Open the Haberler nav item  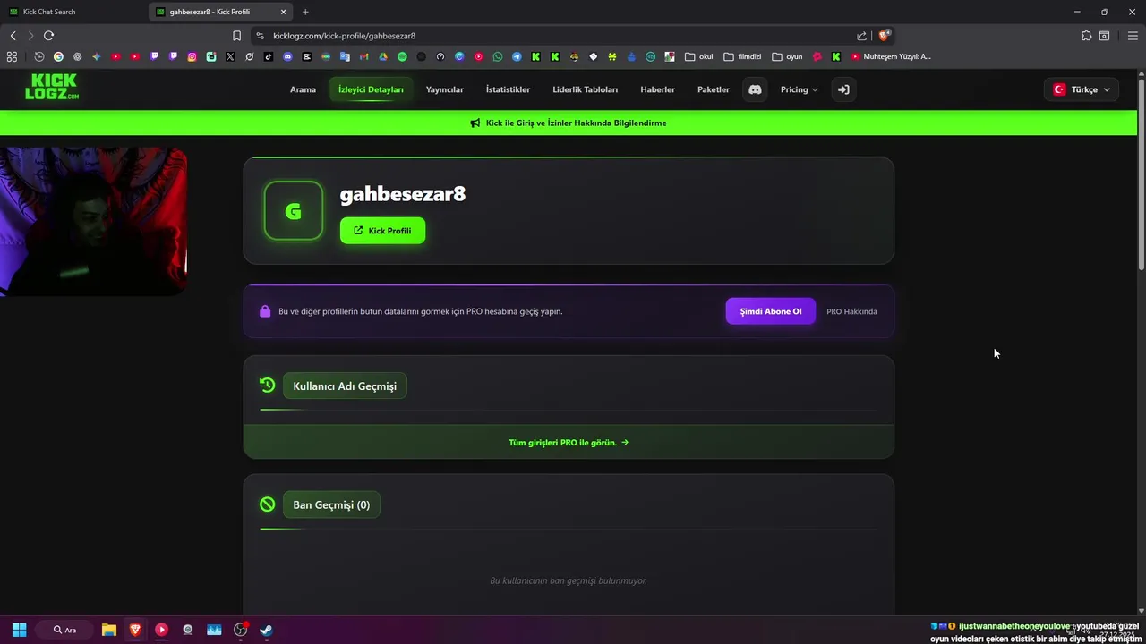coord(657,89)
